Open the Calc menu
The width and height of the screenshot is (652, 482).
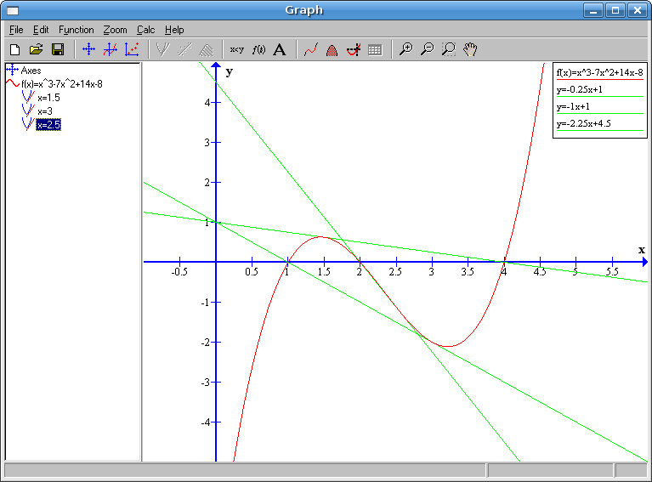tap(146, 30)
